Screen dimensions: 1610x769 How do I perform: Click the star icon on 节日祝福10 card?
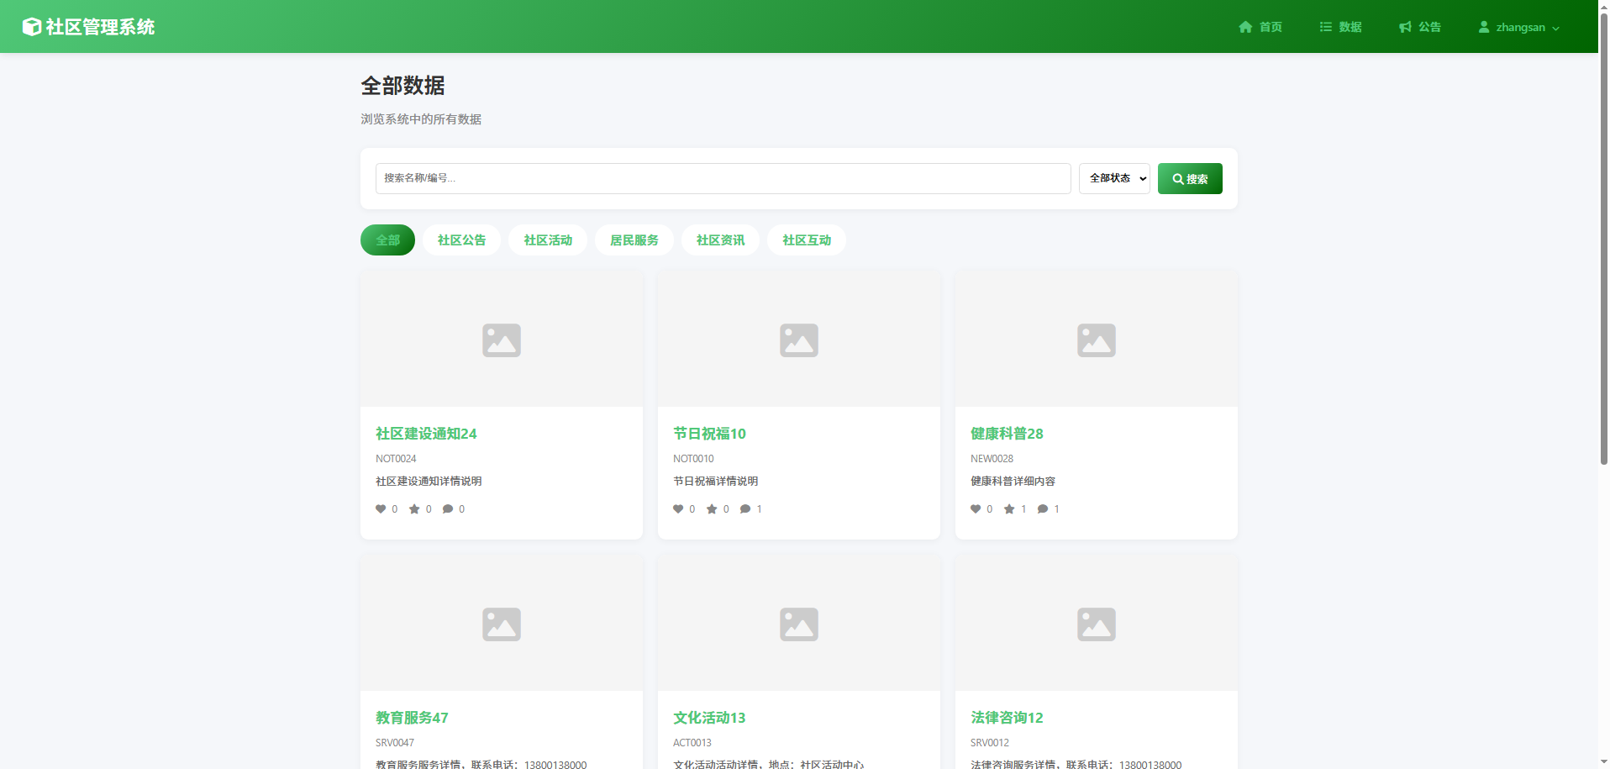[712, 509]
